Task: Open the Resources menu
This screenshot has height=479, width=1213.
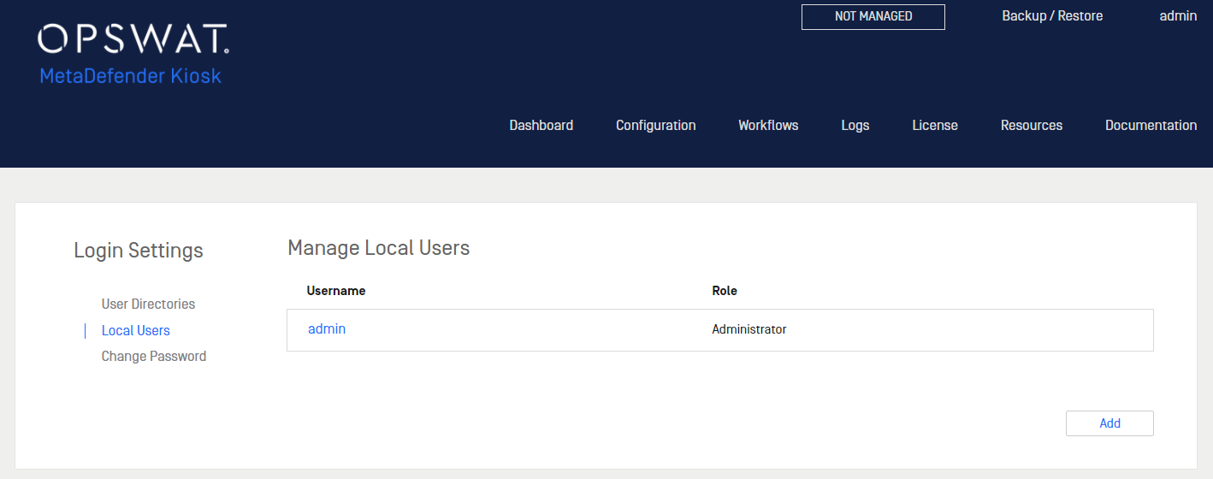Action: click(1032, 125)
